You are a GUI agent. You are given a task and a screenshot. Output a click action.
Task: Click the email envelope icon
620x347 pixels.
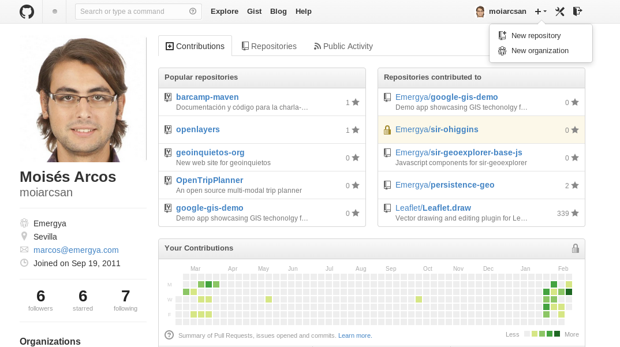click(24, 249)
